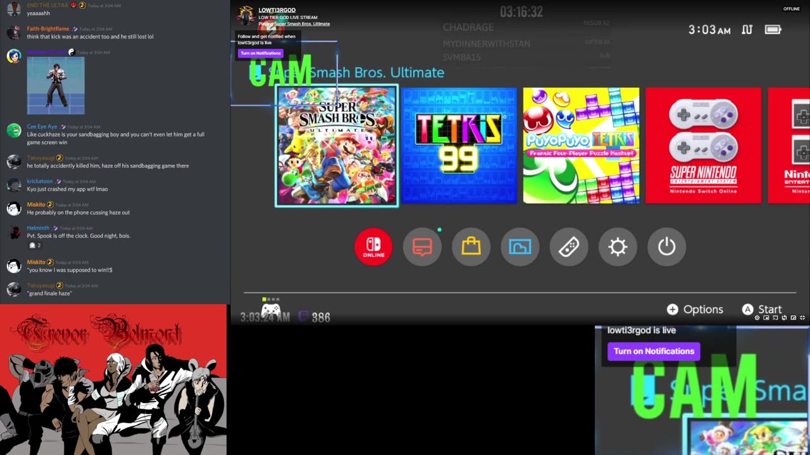Click Takuyasugi above the 'accidently killed him' message
The image size is (810, 455).
[41, 158]
